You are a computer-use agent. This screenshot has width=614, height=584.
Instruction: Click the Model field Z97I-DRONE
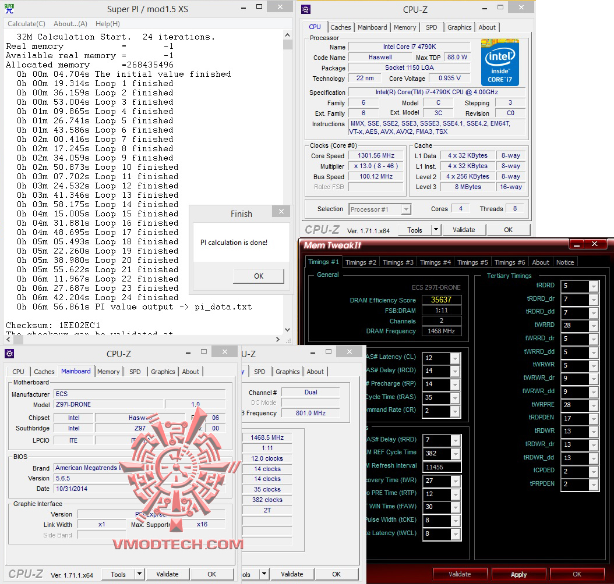click(x=108, y=404)
